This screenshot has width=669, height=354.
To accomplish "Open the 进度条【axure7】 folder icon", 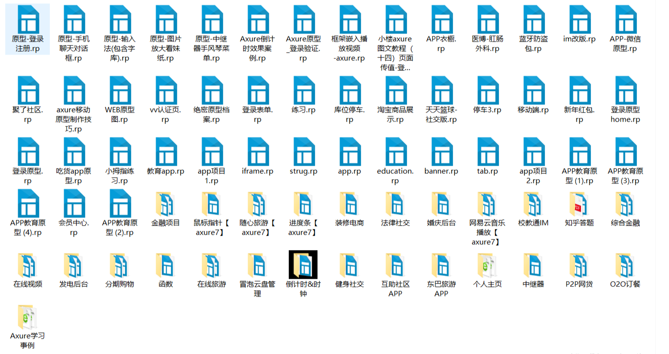I will [x=304, y=204].
